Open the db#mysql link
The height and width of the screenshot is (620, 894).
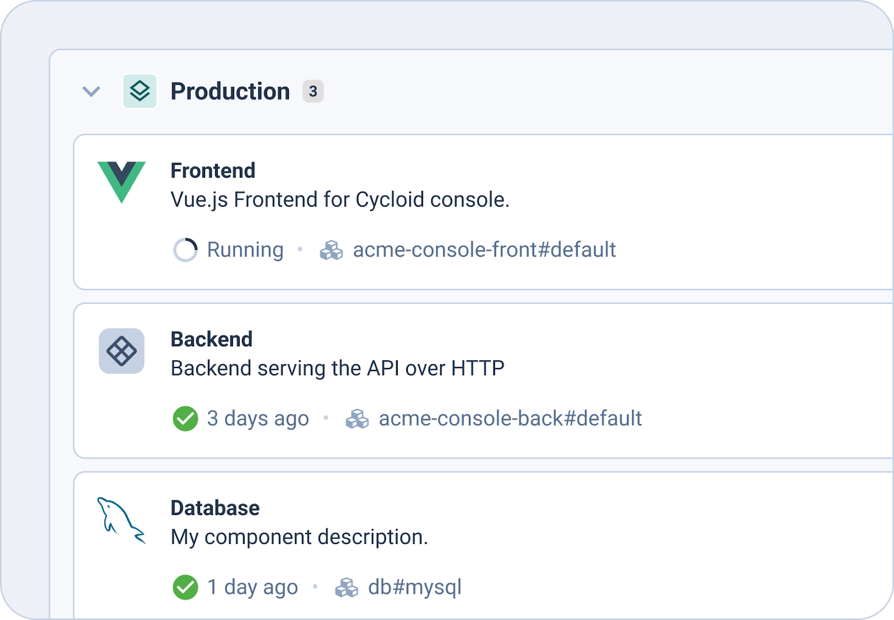(415, 587)
